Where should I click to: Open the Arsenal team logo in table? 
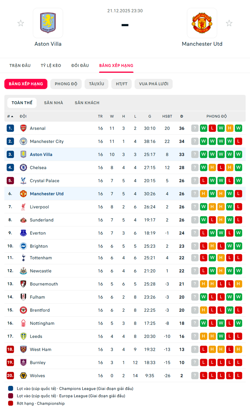[x=23, y=128]
